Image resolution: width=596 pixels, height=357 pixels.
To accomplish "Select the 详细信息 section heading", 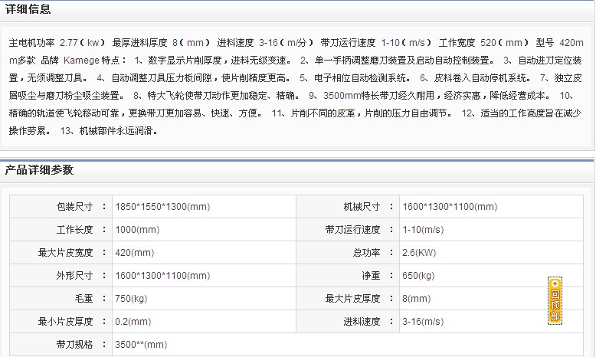I will tap(30, 10).
